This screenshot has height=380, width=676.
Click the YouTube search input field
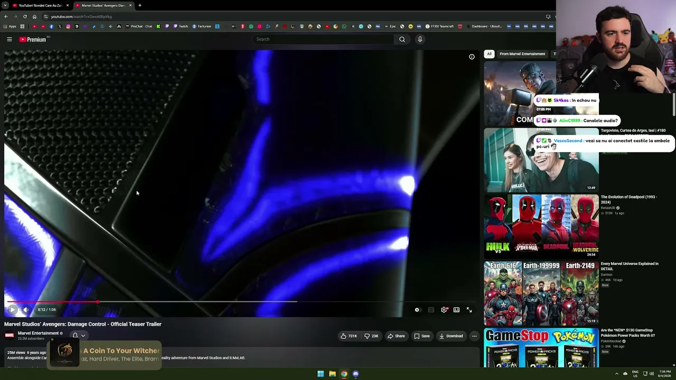323,39
